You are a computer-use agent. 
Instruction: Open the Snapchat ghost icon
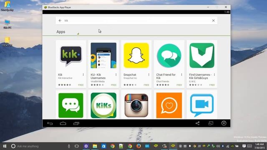pos(136,55)
